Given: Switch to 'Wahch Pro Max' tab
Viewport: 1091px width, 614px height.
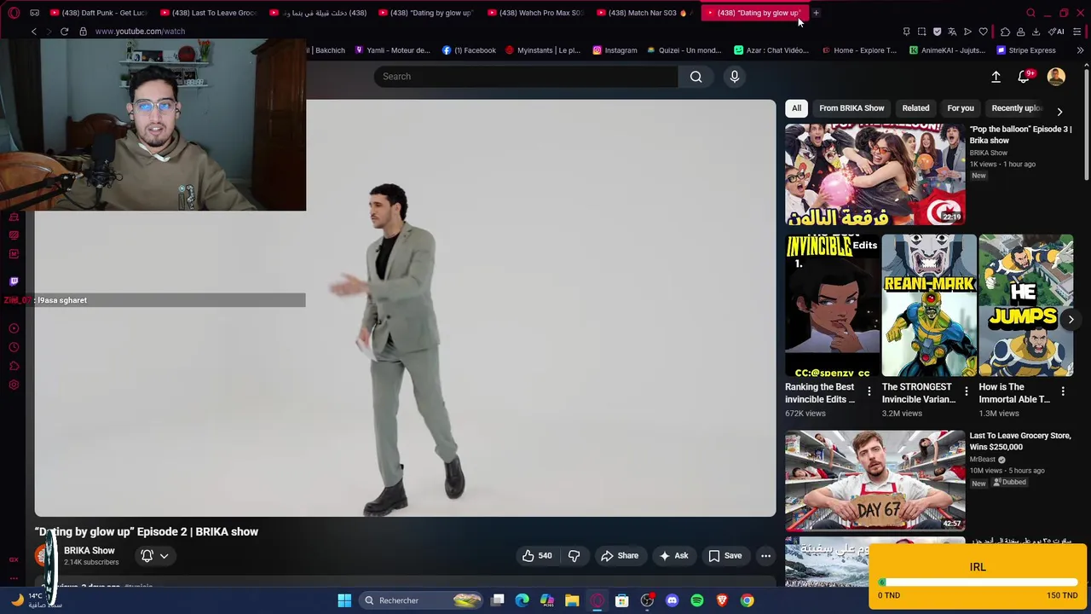Looking at the screenshot, I should (x=534, y=13).
